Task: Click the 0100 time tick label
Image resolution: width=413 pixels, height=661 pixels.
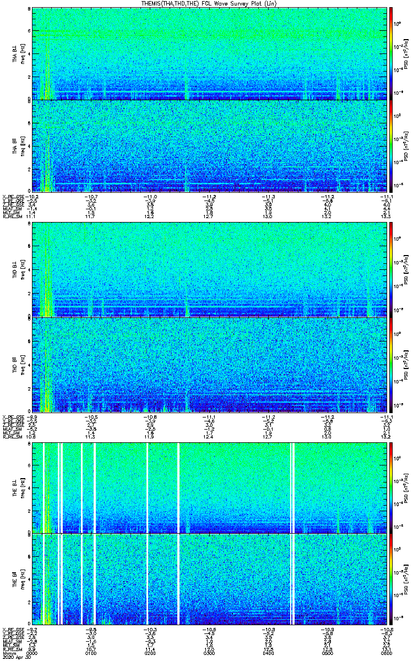Action: [90, 653]
